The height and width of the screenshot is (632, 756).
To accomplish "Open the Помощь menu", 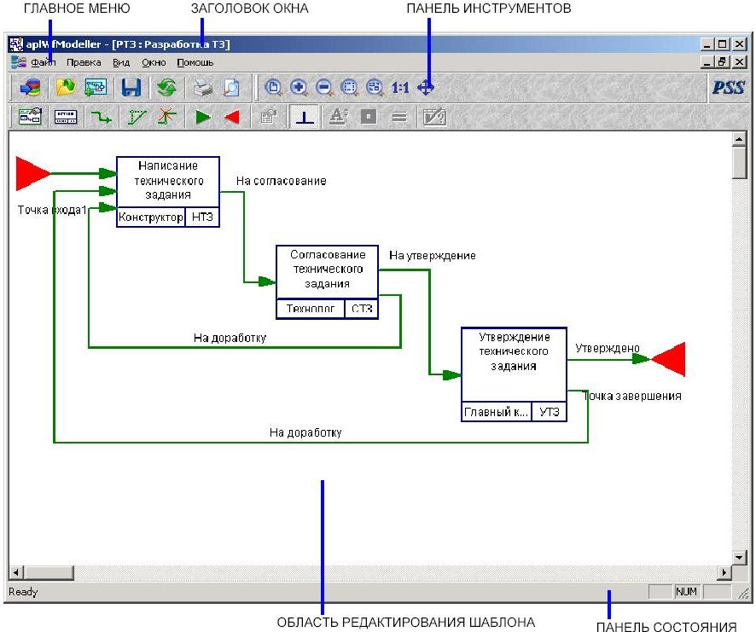I will [x=195, y=62].
